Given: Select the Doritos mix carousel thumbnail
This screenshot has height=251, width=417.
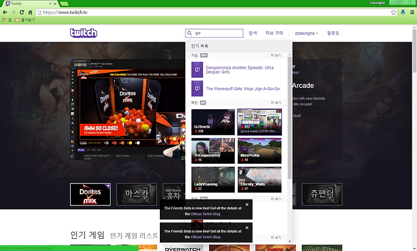Looking at the screenshot, I should (90, 194).
